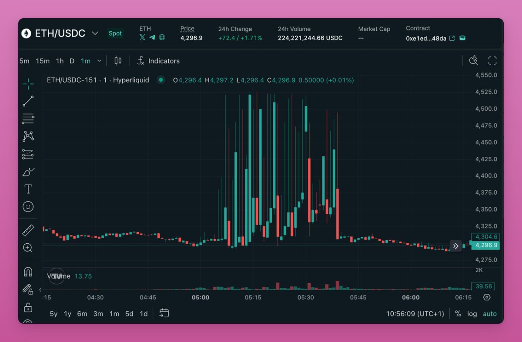Set the date range to 5y
This screenshot has height=342, width=522.
coord(54,314)
